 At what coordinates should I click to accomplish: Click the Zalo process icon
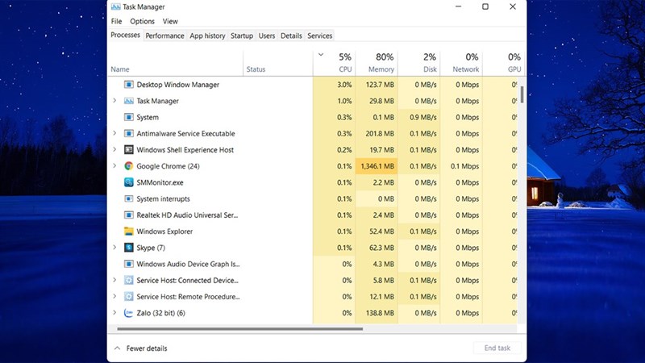coord(129,313)
